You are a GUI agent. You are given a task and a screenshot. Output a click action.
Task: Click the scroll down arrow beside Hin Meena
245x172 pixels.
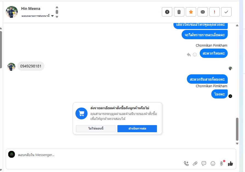tap(57, 17)
